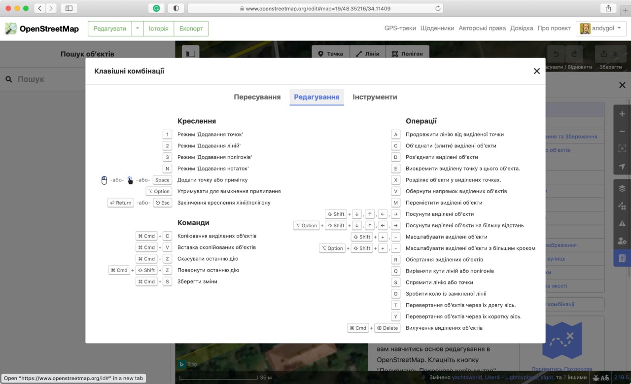
Task: Reload the page in address bar
Action: (x=438, y=8)
